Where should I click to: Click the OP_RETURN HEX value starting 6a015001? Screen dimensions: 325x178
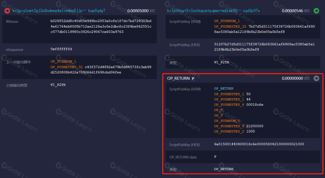[x=259, y=144]
